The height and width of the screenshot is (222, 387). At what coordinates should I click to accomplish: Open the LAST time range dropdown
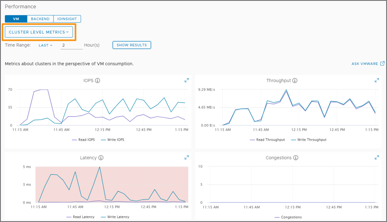pyautogui.click(x=45, y=45)
